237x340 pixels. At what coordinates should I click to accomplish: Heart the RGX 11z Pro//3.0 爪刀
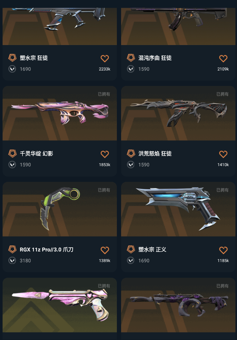(105, 250)
